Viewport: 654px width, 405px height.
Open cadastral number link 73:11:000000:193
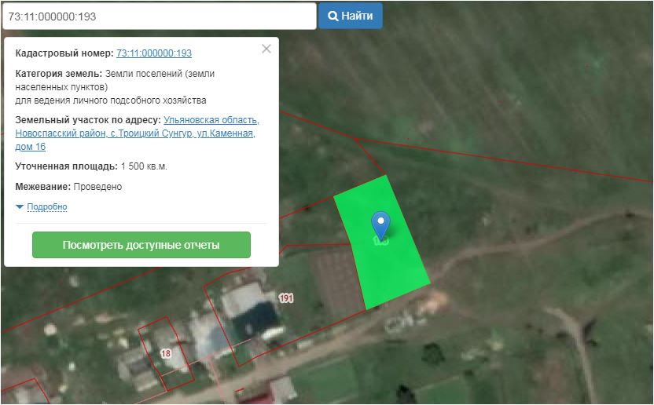tap(154, 53)
